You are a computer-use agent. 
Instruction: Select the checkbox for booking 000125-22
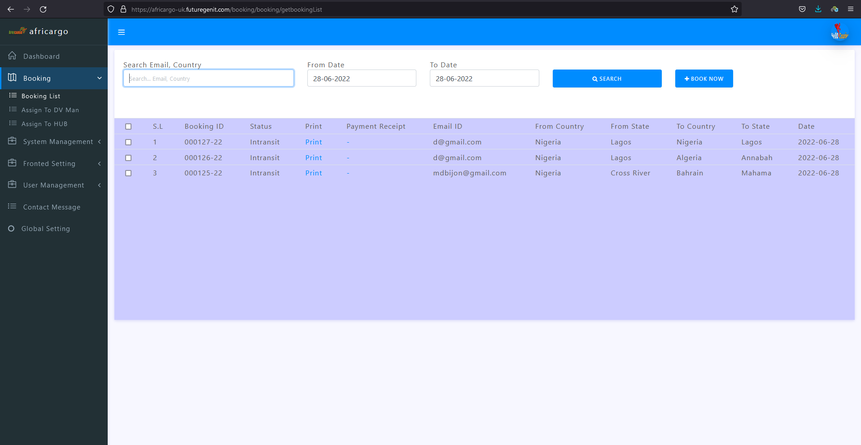click(128, 173)
